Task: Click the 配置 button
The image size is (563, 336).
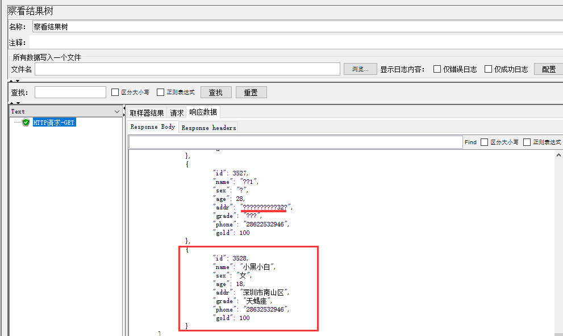Action: point(549,69)
